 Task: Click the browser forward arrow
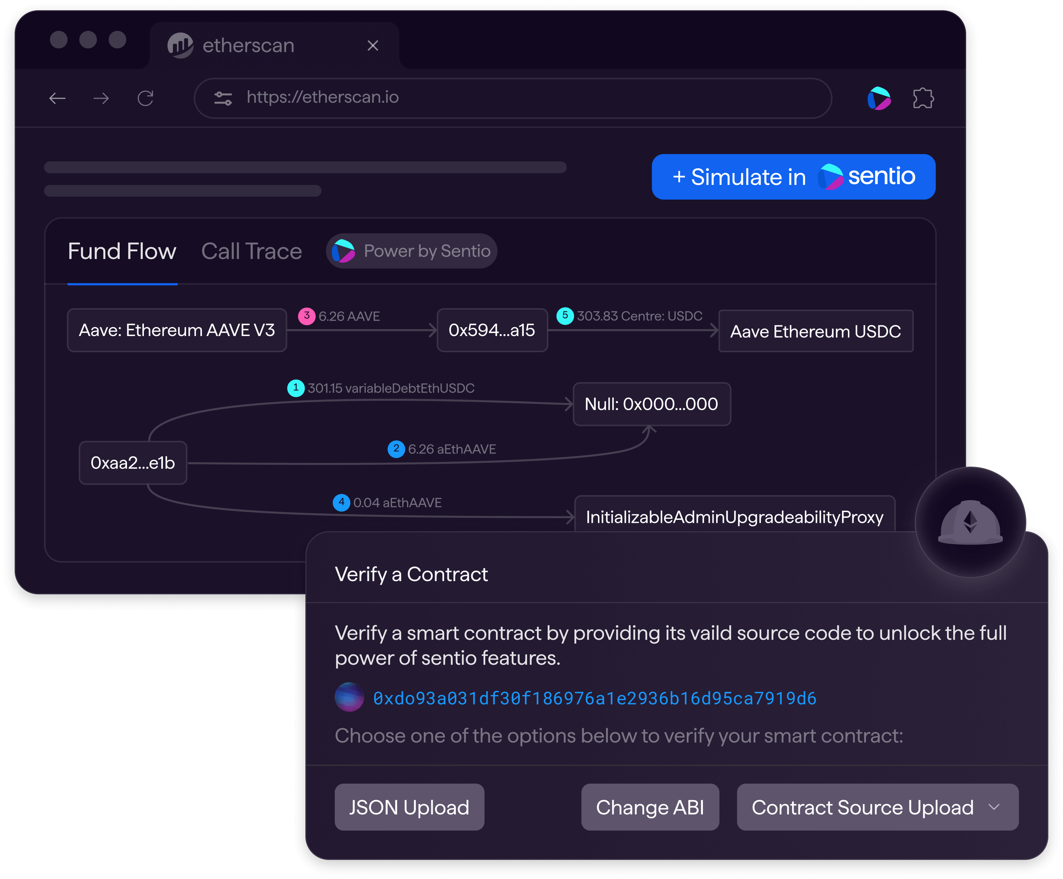pyautogui.click(x=101, y=98)
